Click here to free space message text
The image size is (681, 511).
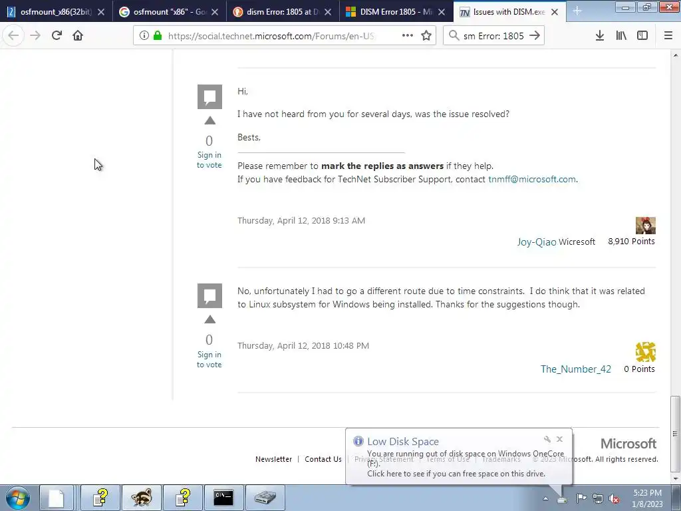click(x=456, y=474)
